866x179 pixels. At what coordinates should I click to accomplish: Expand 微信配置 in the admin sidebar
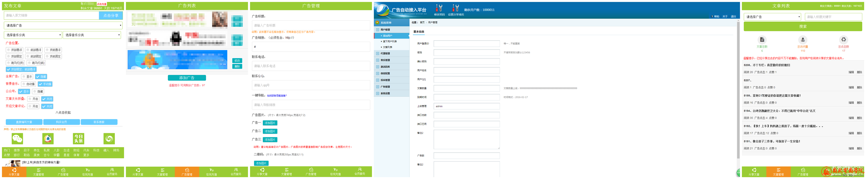pos(392,74)
